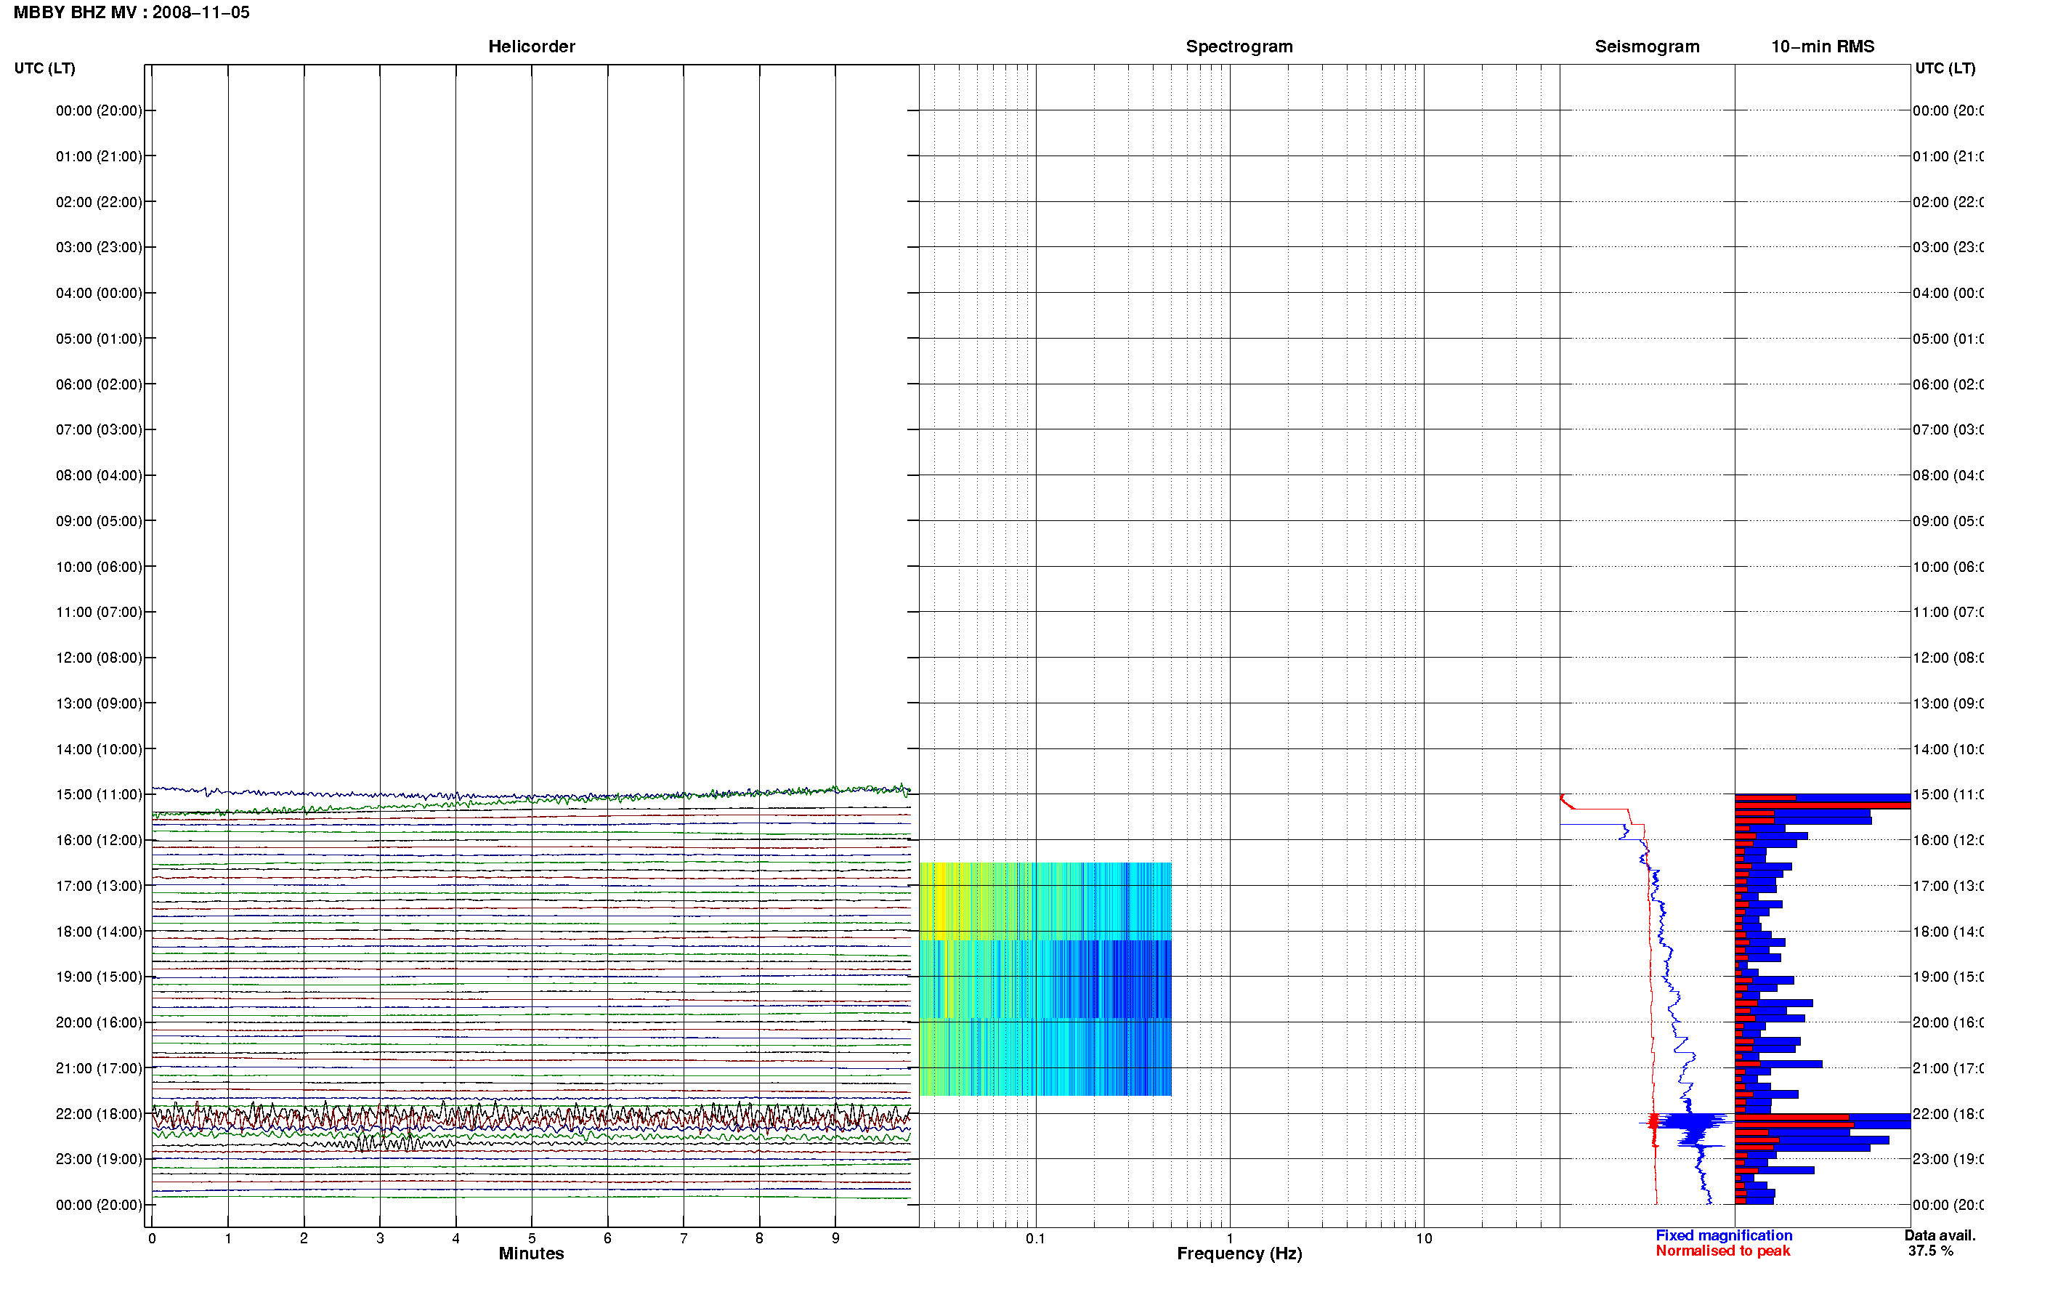The image size is (2066, 1292).
Task: Click the left 06:00 (02:00) time label
Action: point(99,384)
